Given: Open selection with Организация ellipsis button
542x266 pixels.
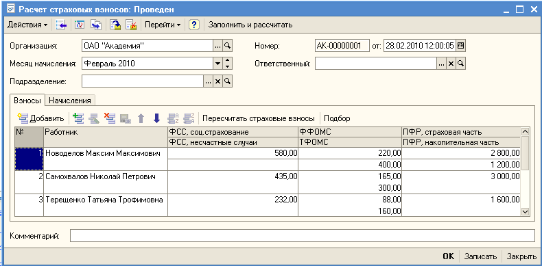Looking at the screenshot, I should (x=217, y=46).
